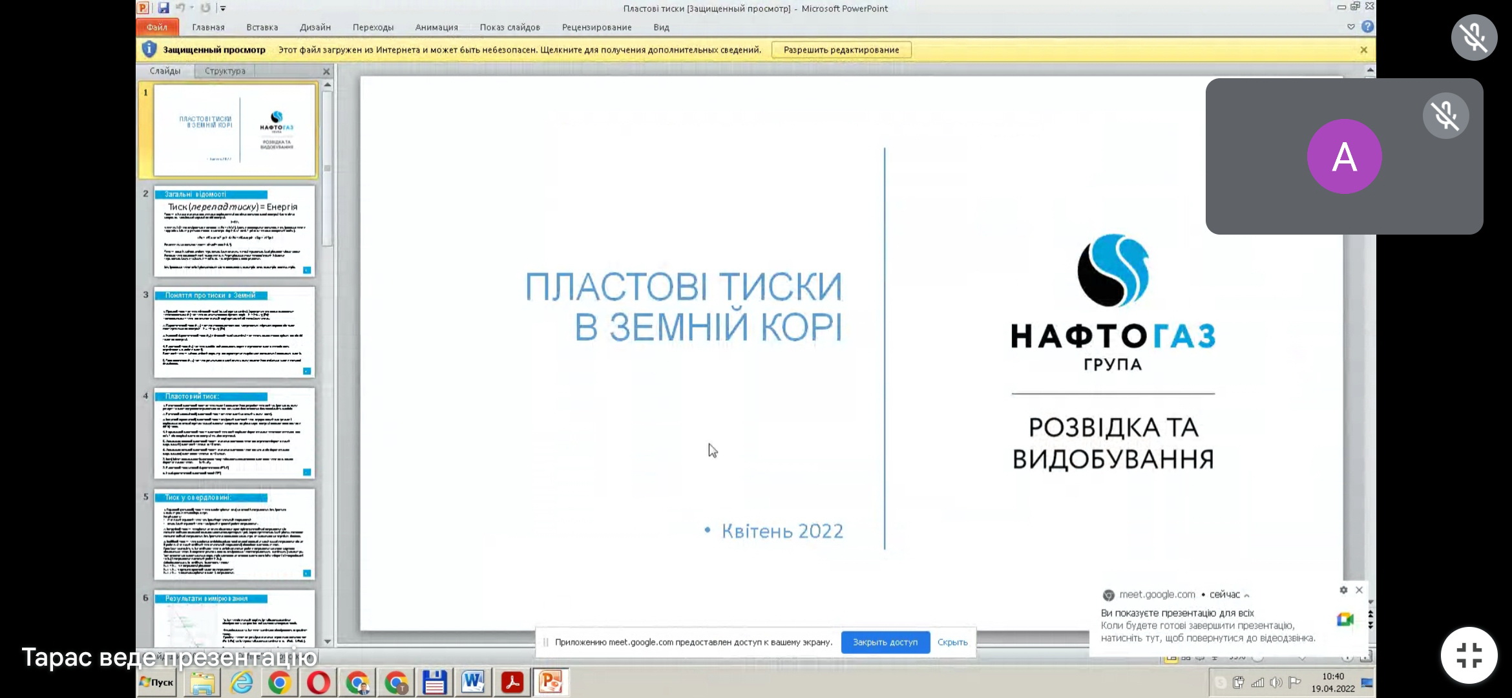Close the Protected View yellow message bar
This screenshot has width=1512, height=698.
[x=1363, y=50]
